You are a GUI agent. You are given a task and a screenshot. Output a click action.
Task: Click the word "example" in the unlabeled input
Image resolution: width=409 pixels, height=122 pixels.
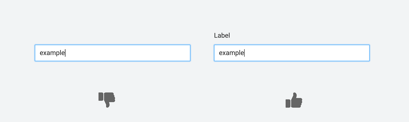[x=52, y=53]
